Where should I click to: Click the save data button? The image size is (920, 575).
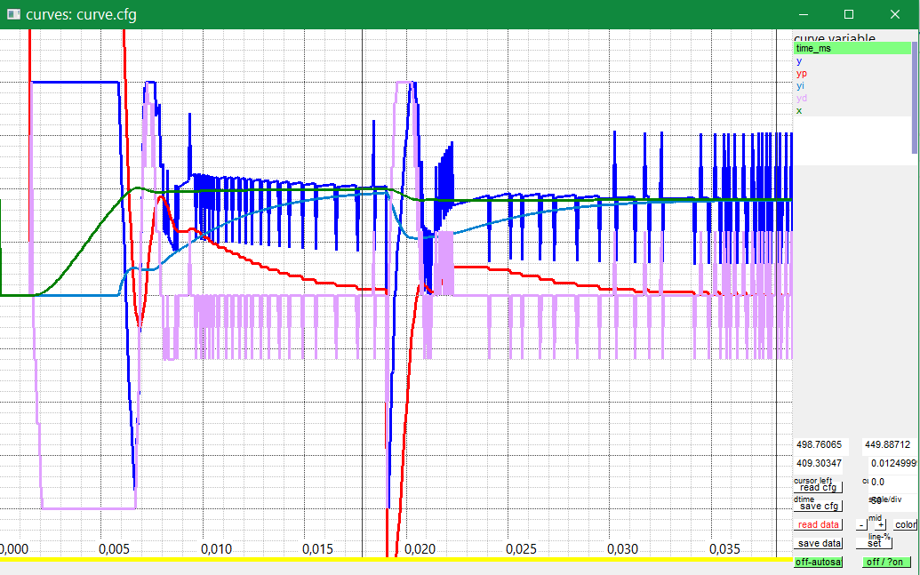[818, 543]
